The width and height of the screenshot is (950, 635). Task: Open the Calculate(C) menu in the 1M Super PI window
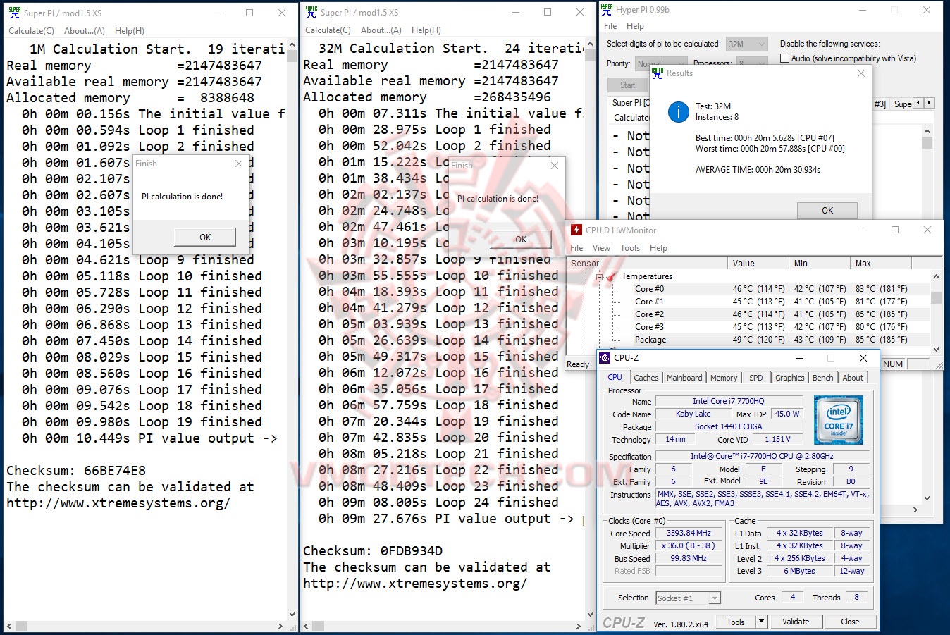pyautogui.click(x=31, y=31)
